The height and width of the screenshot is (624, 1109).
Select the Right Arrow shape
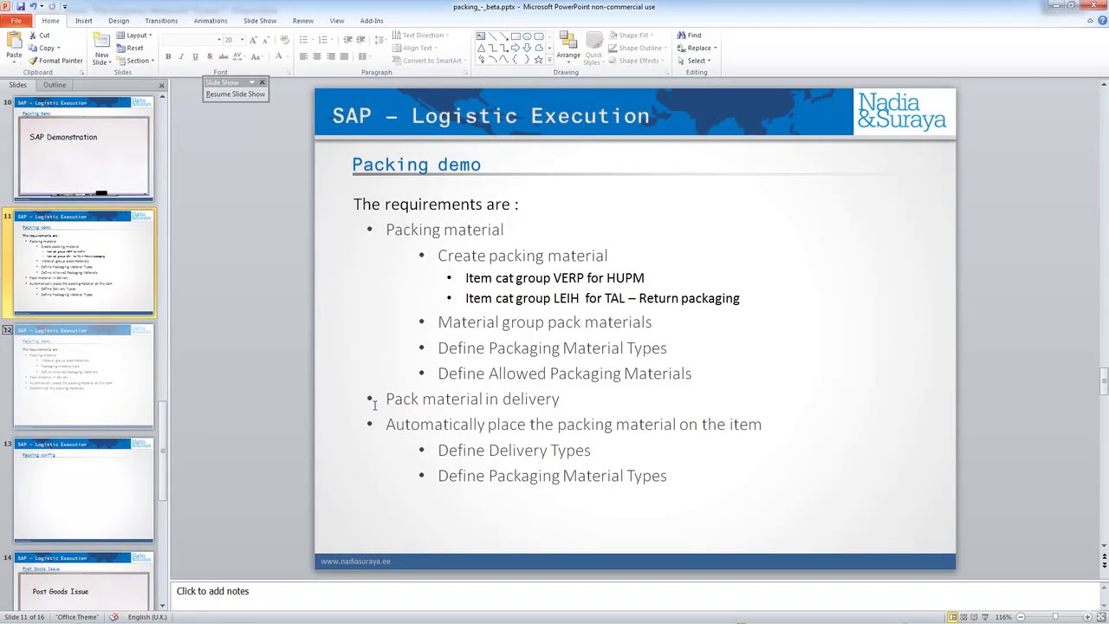point(516,48)
